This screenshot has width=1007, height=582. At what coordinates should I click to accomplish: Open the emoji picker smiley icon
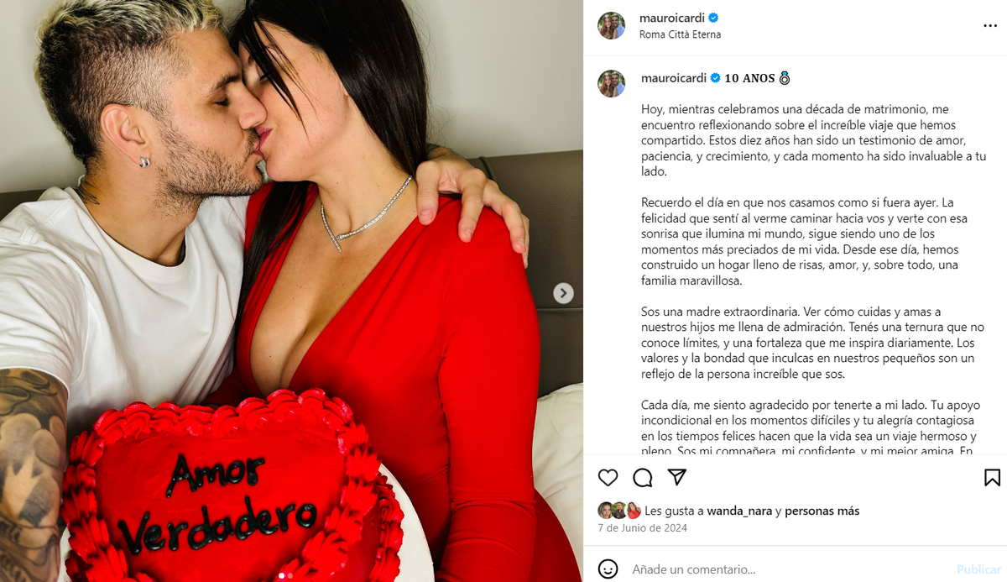[608, 569]
